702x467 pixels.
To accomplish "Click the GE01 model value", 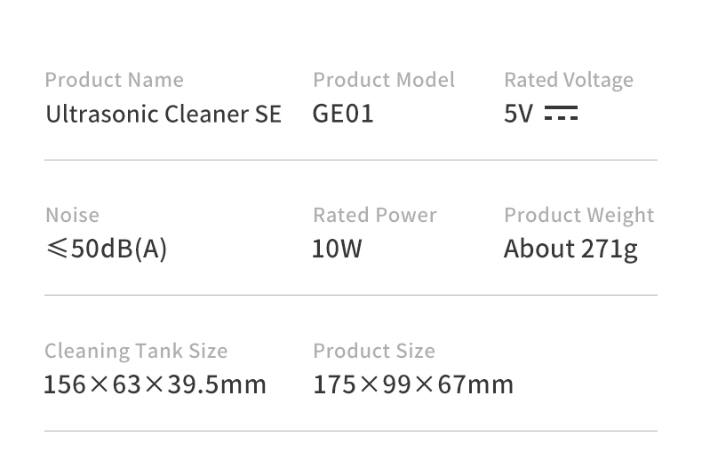I will pyautogui.click(x=342, y=114).
